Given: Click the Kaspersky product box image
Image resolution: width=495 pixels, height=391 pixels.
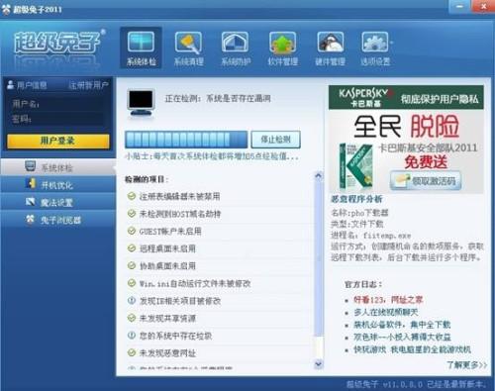Looking at the screenshot, I should click(x=355, y=166).
